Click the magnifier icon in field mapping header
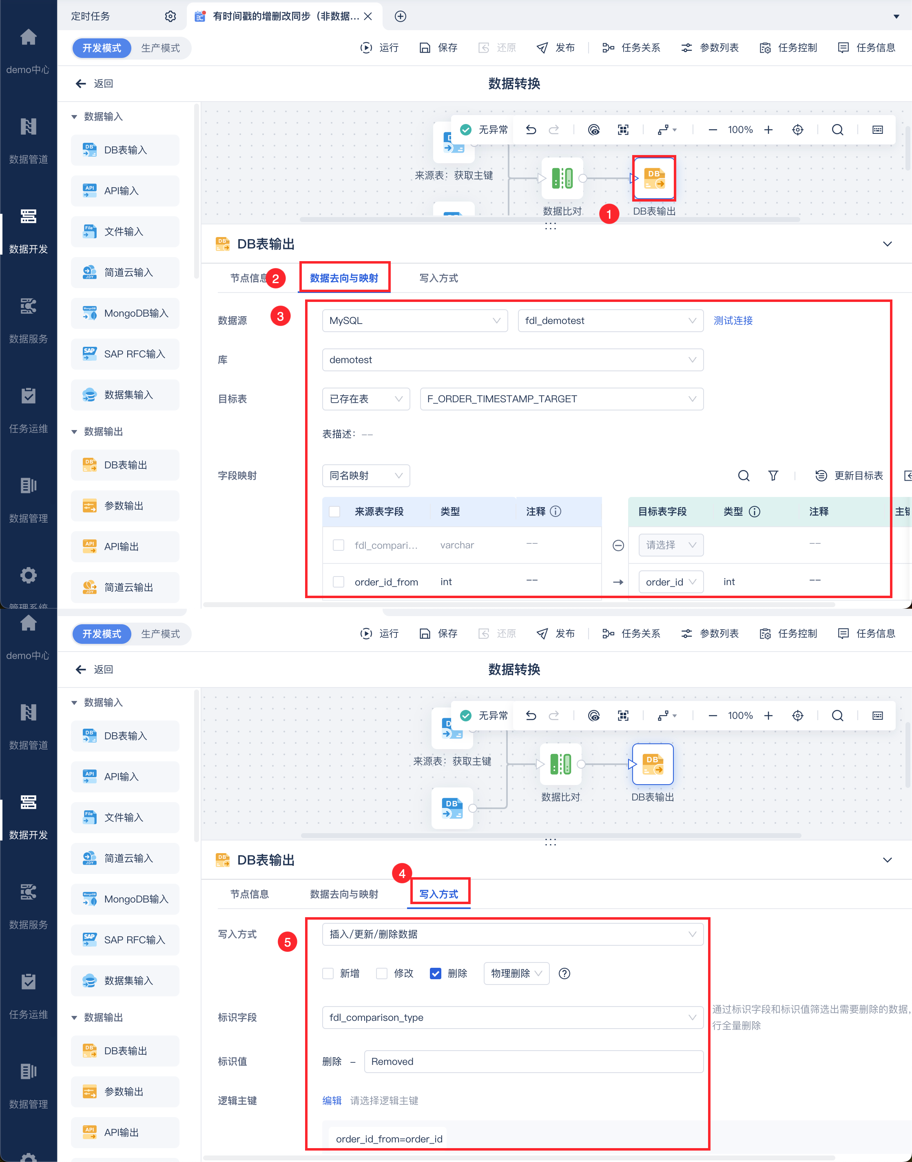 743,475
